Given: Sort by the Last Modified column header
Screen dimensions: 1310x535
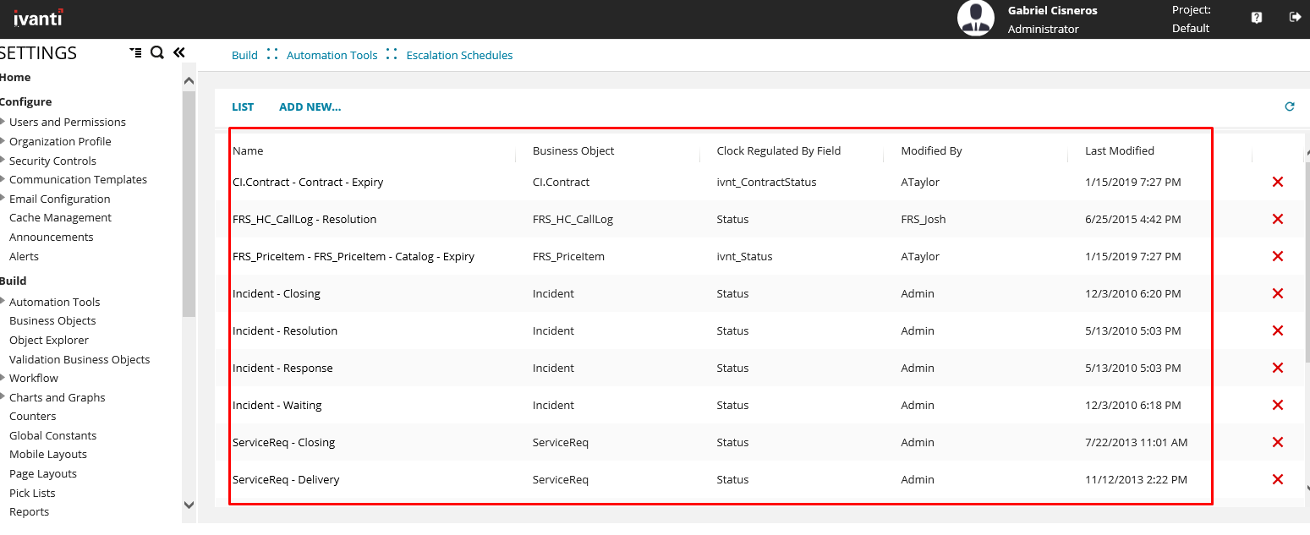Looking at the screenshot, I should pos(1119,150).
